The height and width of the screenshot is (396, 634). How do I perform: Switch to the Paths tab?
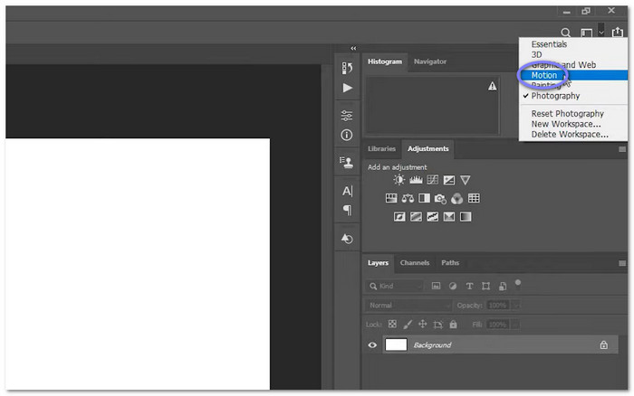pyautogui.click(x=450, y=263)
